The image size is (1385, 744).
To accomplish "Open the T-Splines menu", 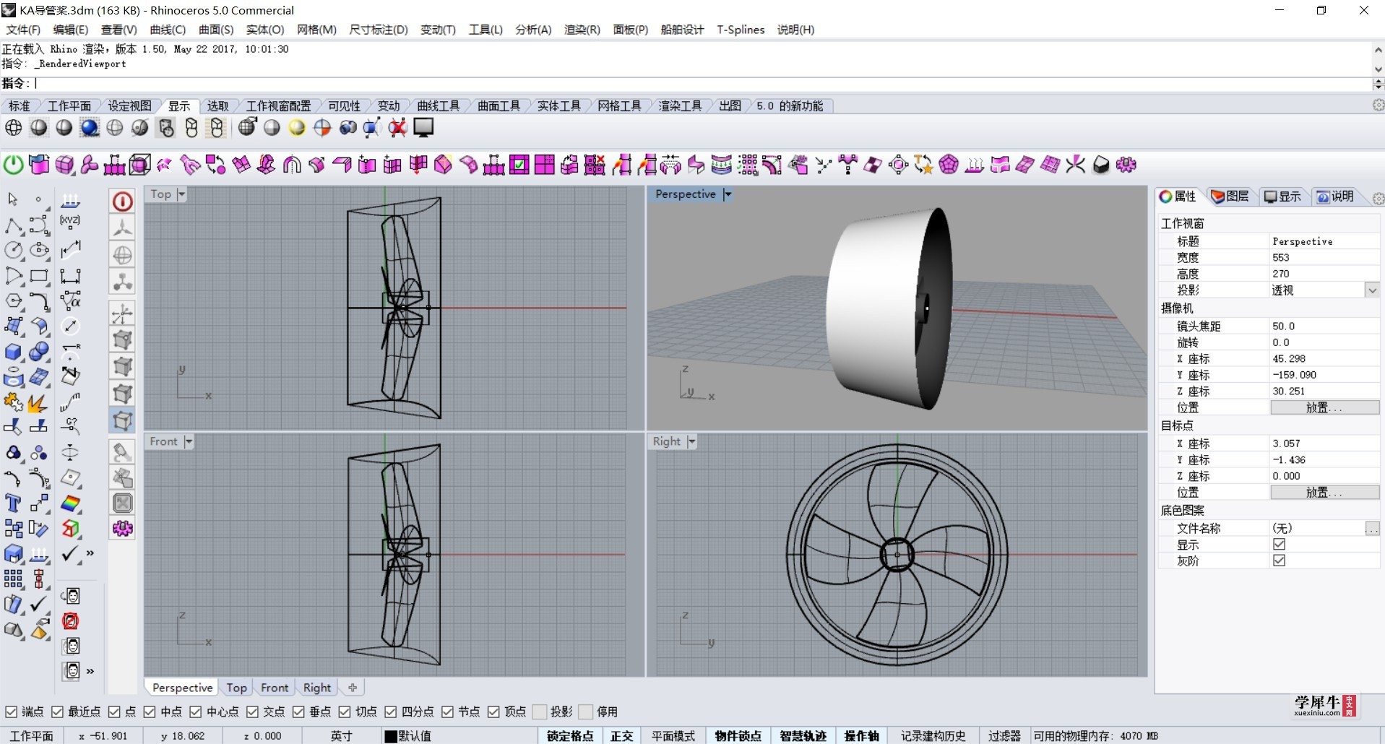I will [x=741, y=30].
